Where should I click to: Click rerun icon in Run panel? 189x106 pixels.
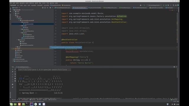click(12, 69)
